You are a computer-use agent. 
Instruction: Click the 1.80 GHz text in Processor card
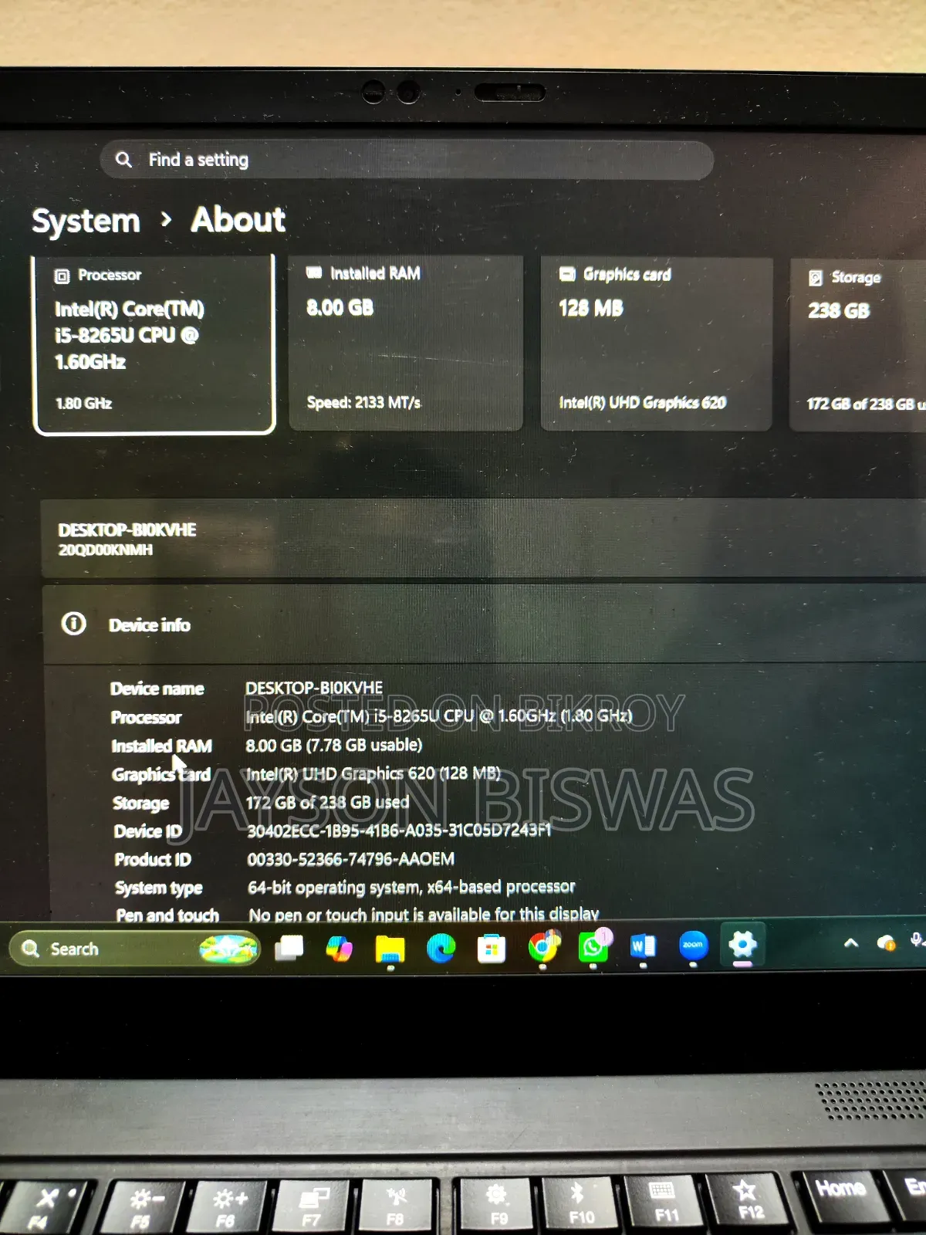(84, 403)
